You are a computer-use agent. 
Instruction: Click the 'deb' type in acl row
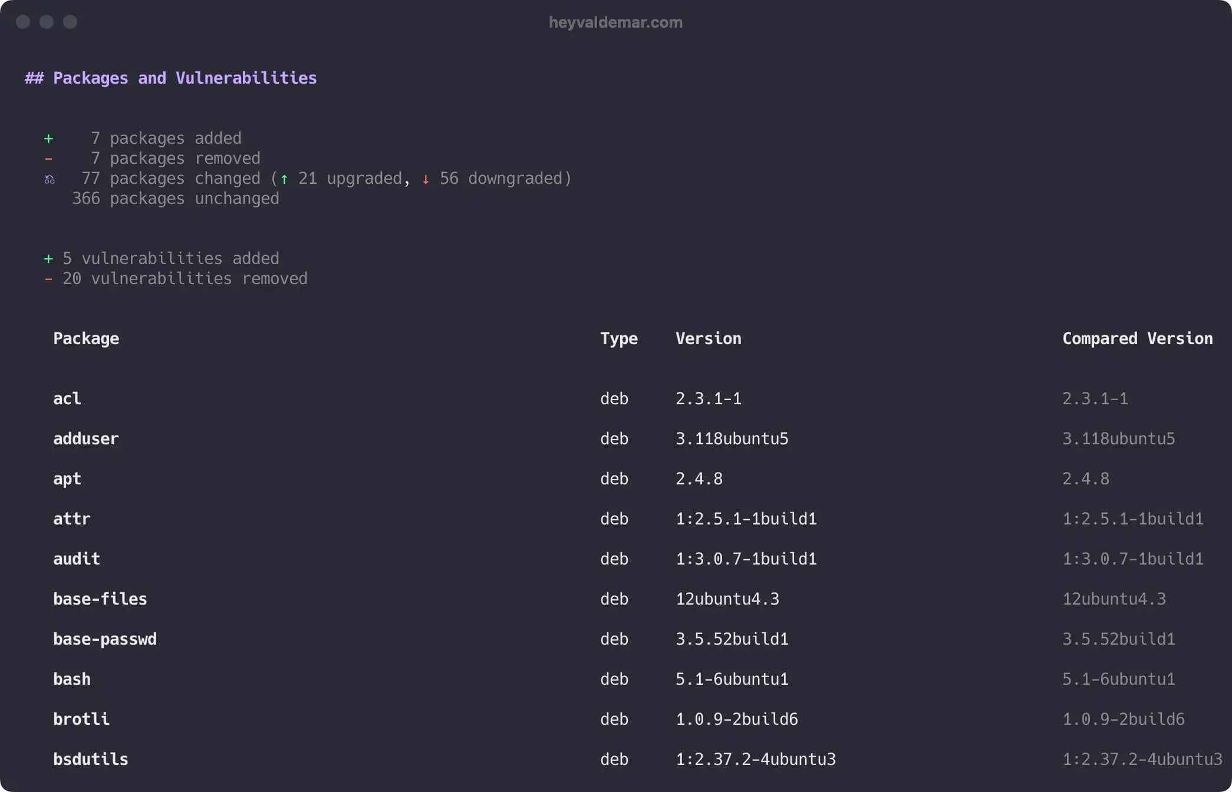coord(614,399)
